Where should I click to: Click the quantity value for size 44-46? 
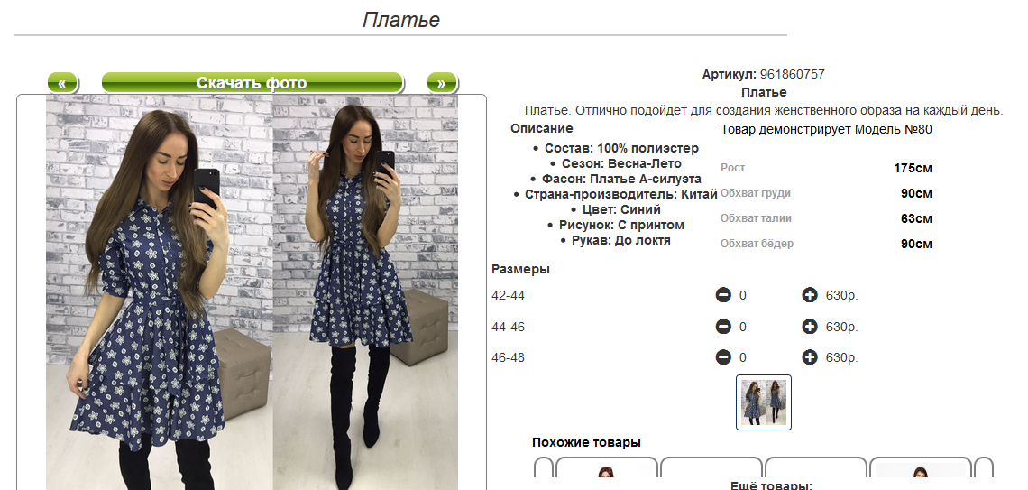click(743, 327)
